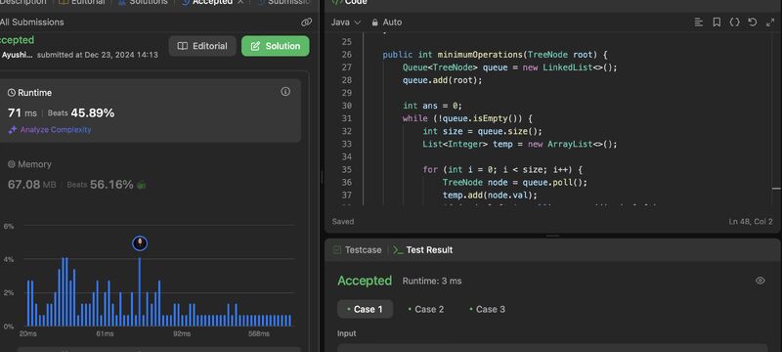Select Case 2 test case
The width and height of the screenshot is (782, 352).
(425, 309)
